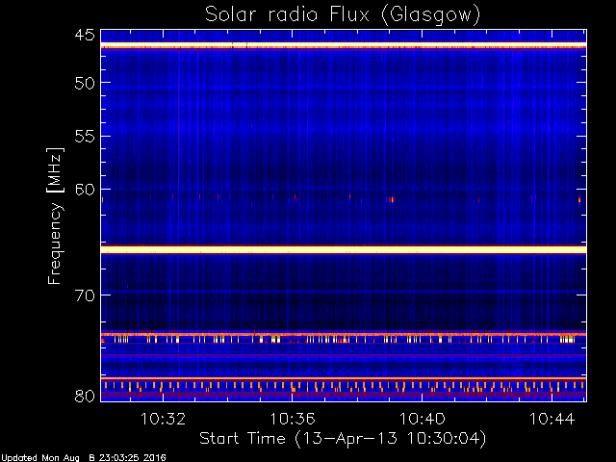Click the frequency tick label '50'

[x=85, y=83]
